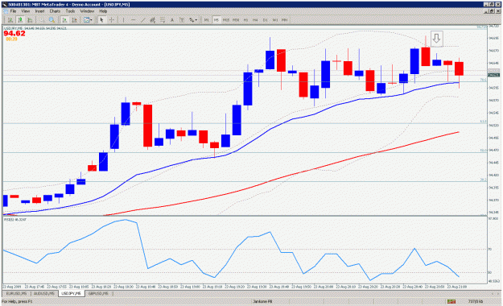Switch to EURUSD,M5 chart tab
The height and width of the screenshot is (306, 503).
click(17, 294)
